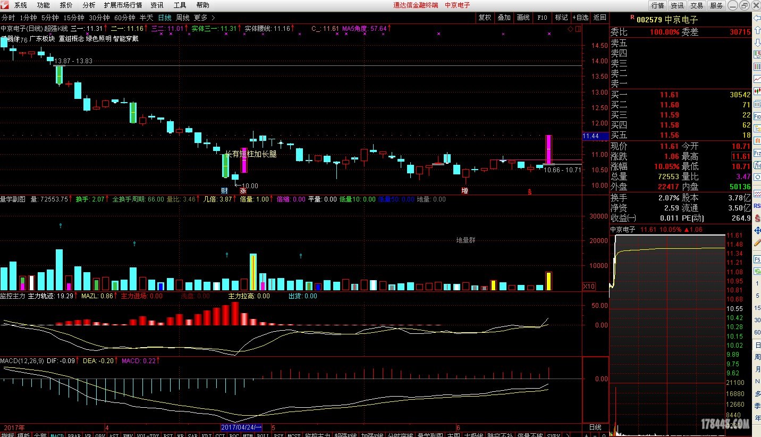Image resolution: width=761 pixels, height=437 pixels.
Task: Click the 交易 trading button
Action: coord(697,5)
